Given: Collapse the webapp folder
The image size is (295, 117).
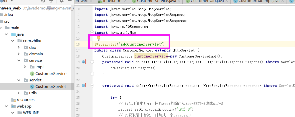Looking at the screenshot, I should click(x=7, y=106).
